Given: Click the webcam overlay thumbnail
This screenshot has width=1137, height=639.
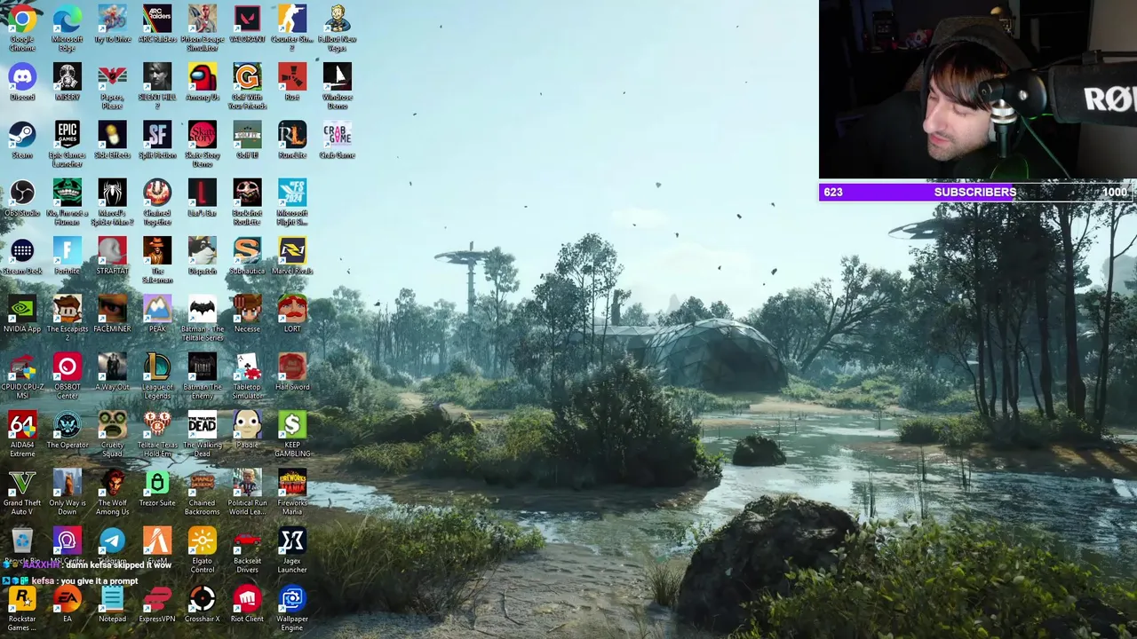Looking at the screenshot, I should click(977, 90).
